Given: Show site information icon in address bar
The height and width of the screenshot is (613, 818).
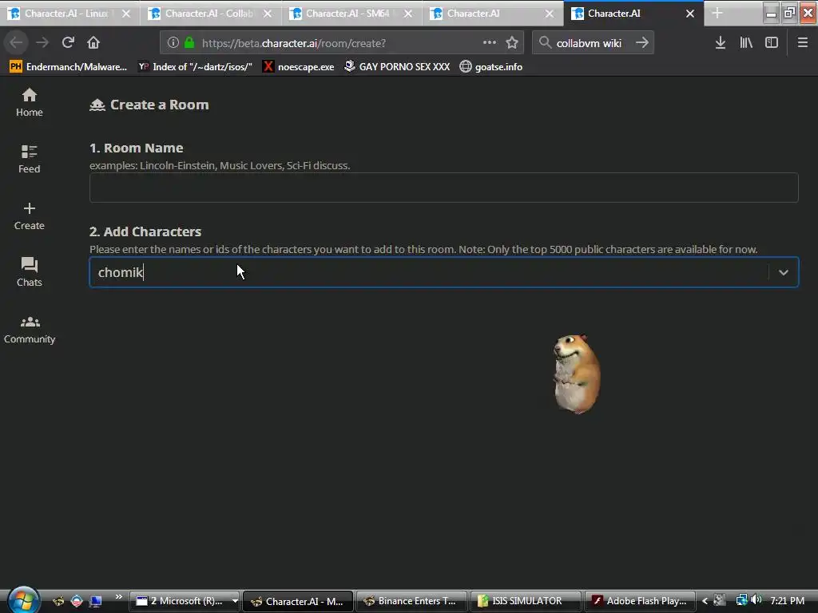Looking at the screenshot, I should pyautogui.click(x=173, y=43).
